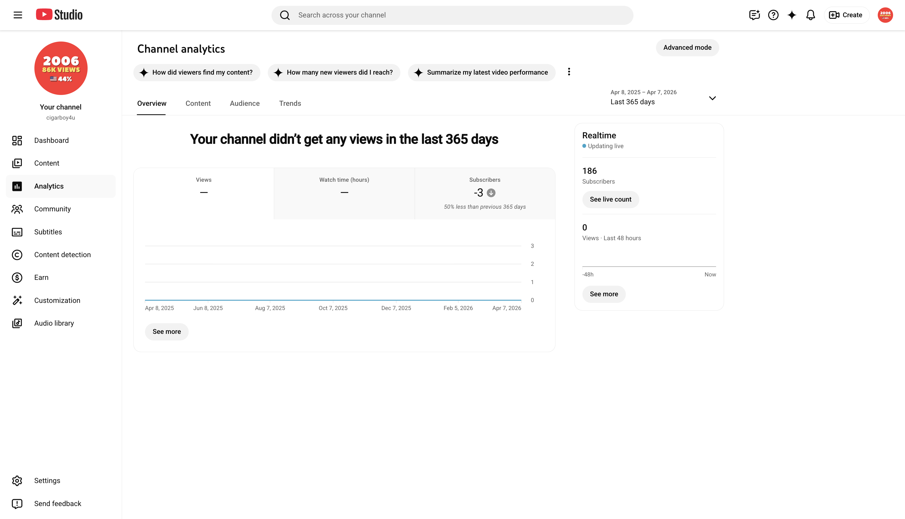Switch to the Trends tab
The height and width of the screenshot is (519, 905).
pyautogui.click(x=290, y=103)
